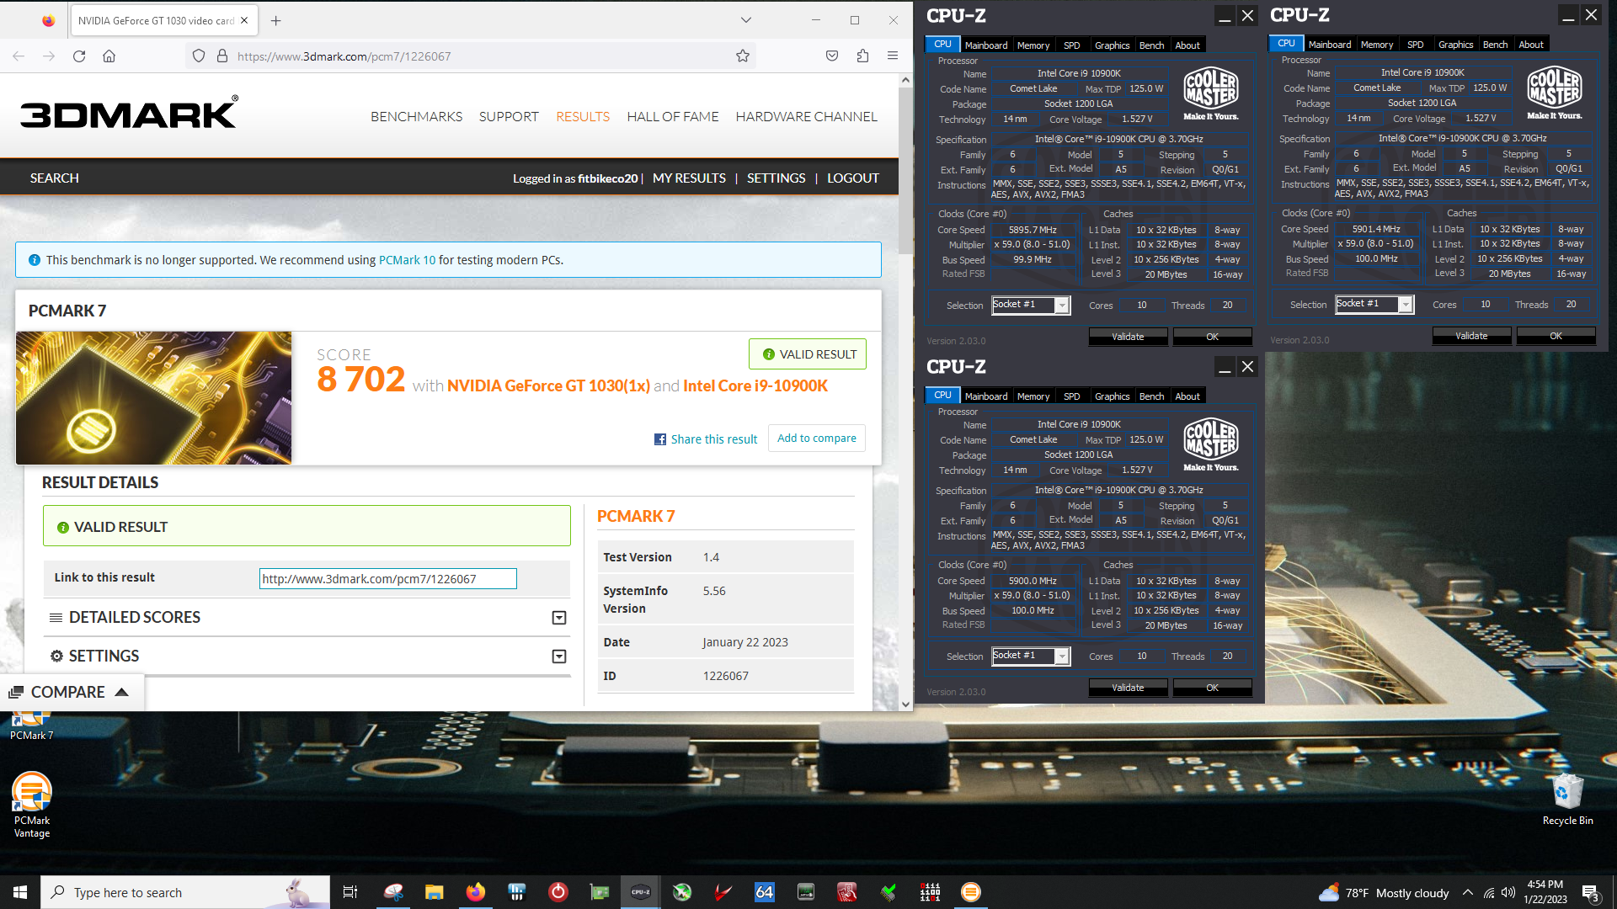The width and height of the screenshot is (1617, 909).
Task: Click the SEARCH link
Action: [55, 178]
